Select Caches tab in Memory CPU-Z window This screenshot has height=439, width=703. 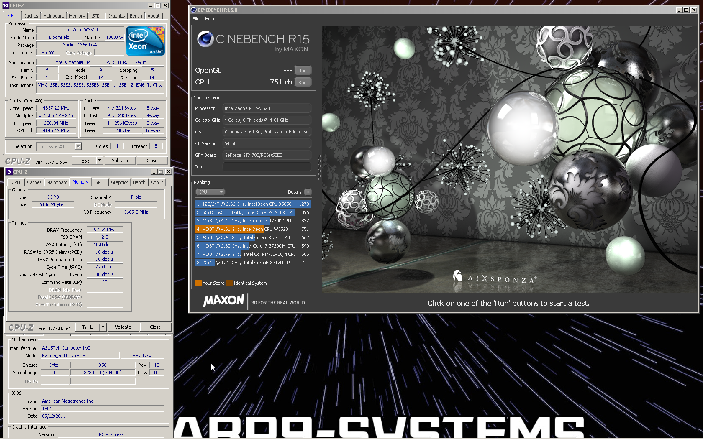[34, 182]
